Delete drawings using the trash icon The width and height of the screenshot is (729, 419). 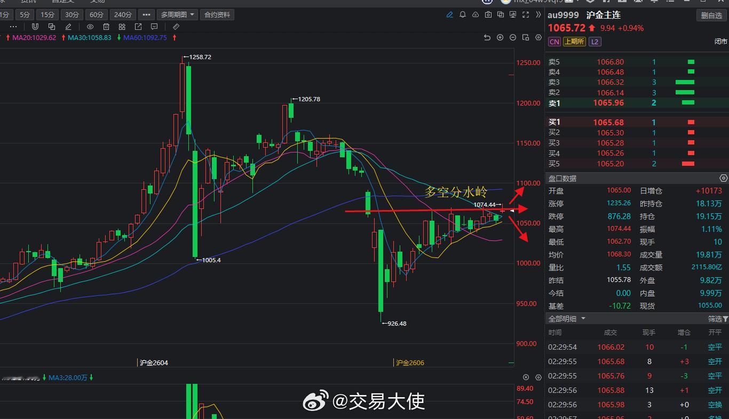coord(106,26)
